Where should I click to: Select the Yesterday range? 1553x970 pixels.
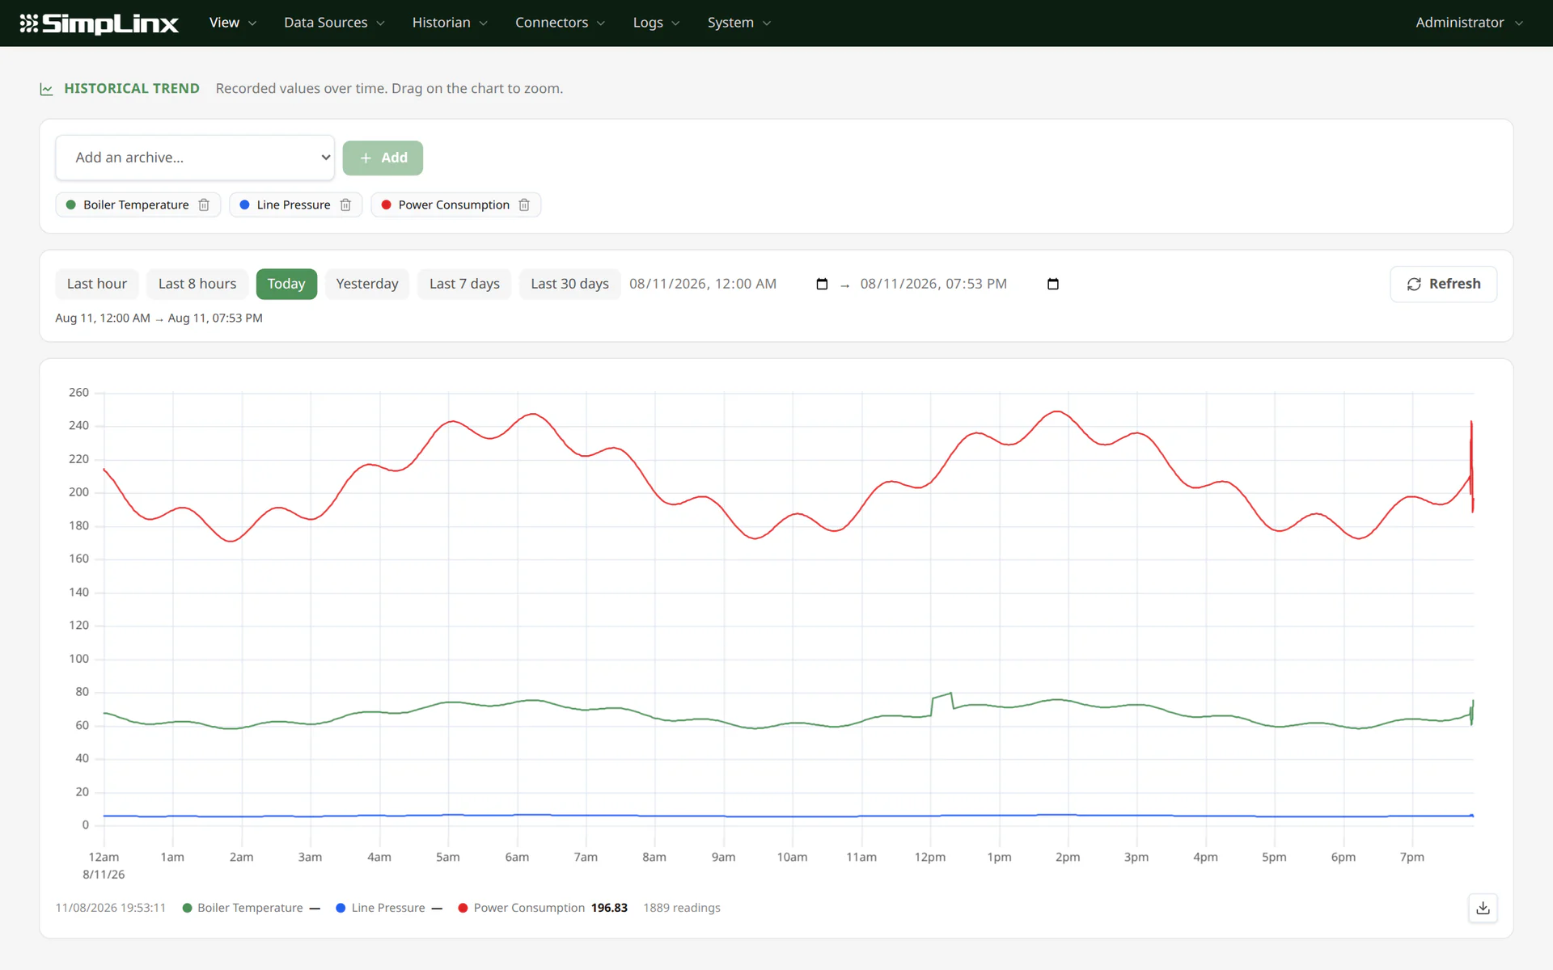(x=367, y=284)
